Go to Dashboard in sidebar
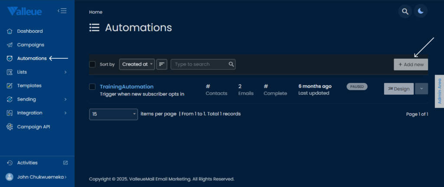The image size is (444, 187). [30, 31]
